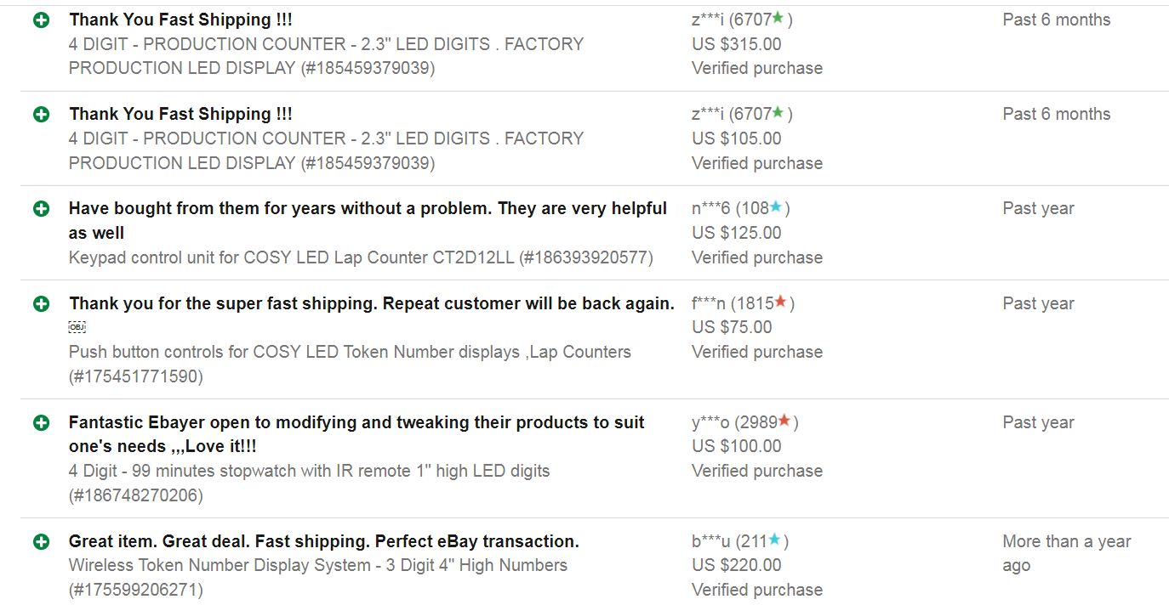Screen dimensions: 1169x605
Task: Click the green plus icon for the US $105.00 feedback
Action: (x=41, y=114)
